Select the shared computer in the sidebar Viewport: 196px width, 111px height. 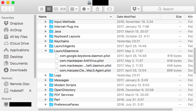click(18, 104)
